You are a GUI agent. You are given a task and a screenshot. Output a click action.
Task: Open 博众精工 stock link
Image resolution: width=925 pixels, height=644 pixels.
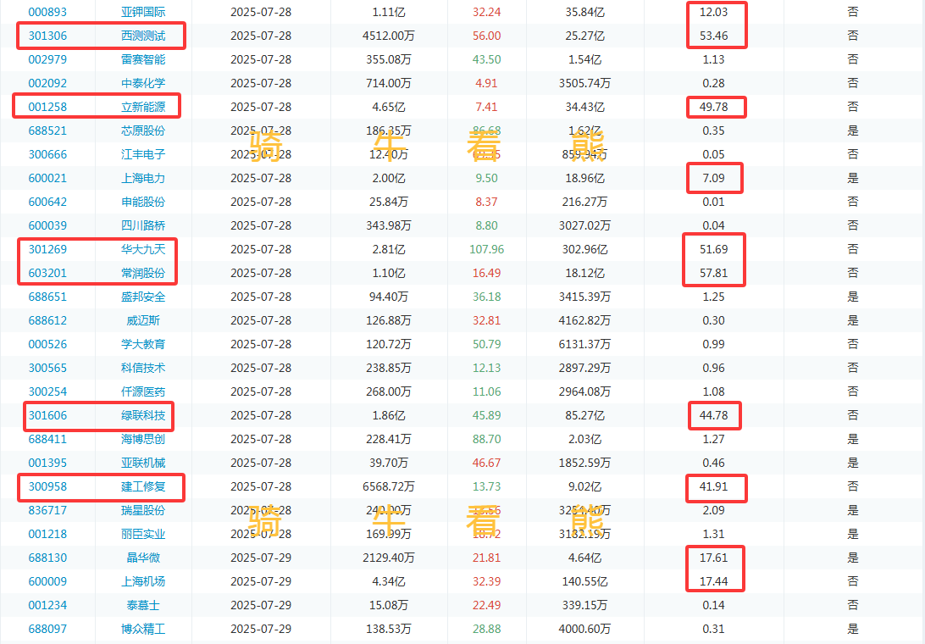click(x=143, y=629)
